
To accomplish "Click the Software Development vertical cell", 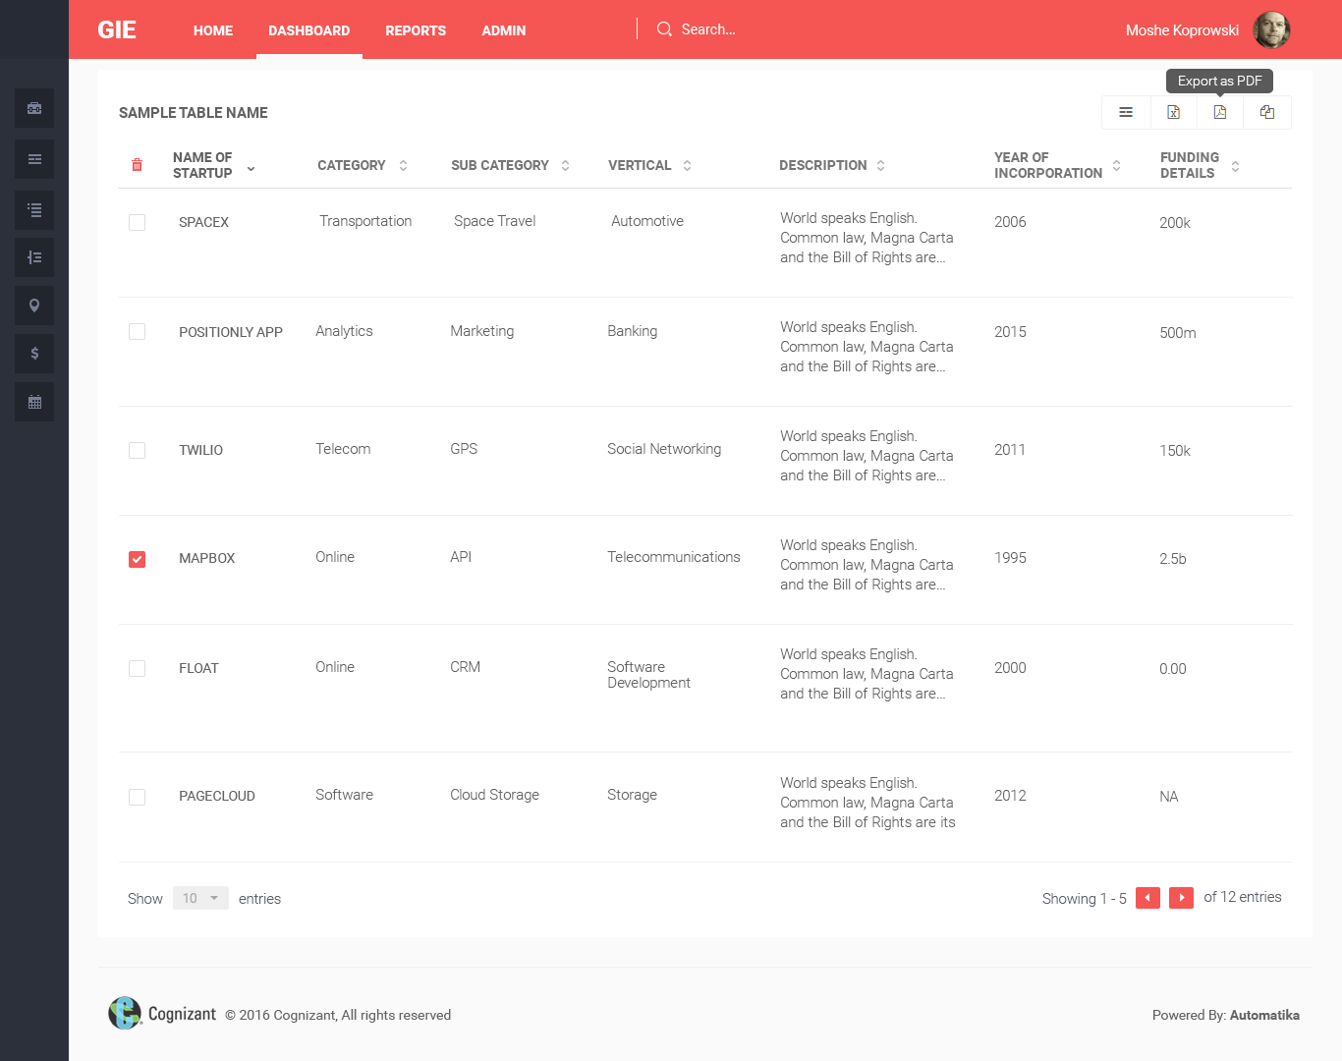I will tap(648, 675).
